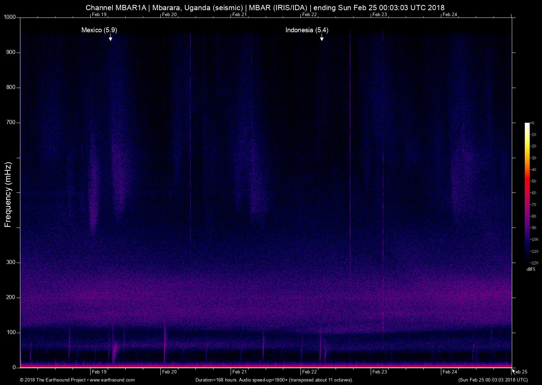Select the dBFS label under the colorbar
Viewport: 542px width, 385px height.
531,269
